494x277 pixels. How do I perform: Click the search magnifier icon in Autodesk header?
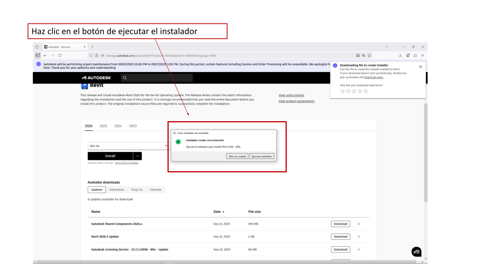pyautogui.click(x=124, y=78)
